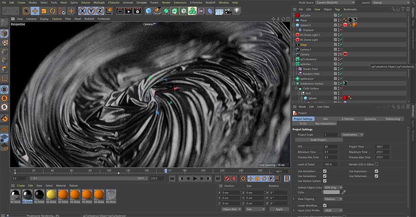The image size is (416, 217).
Task: Open the X-Particles menu in the menu bar
Action: 196,3
